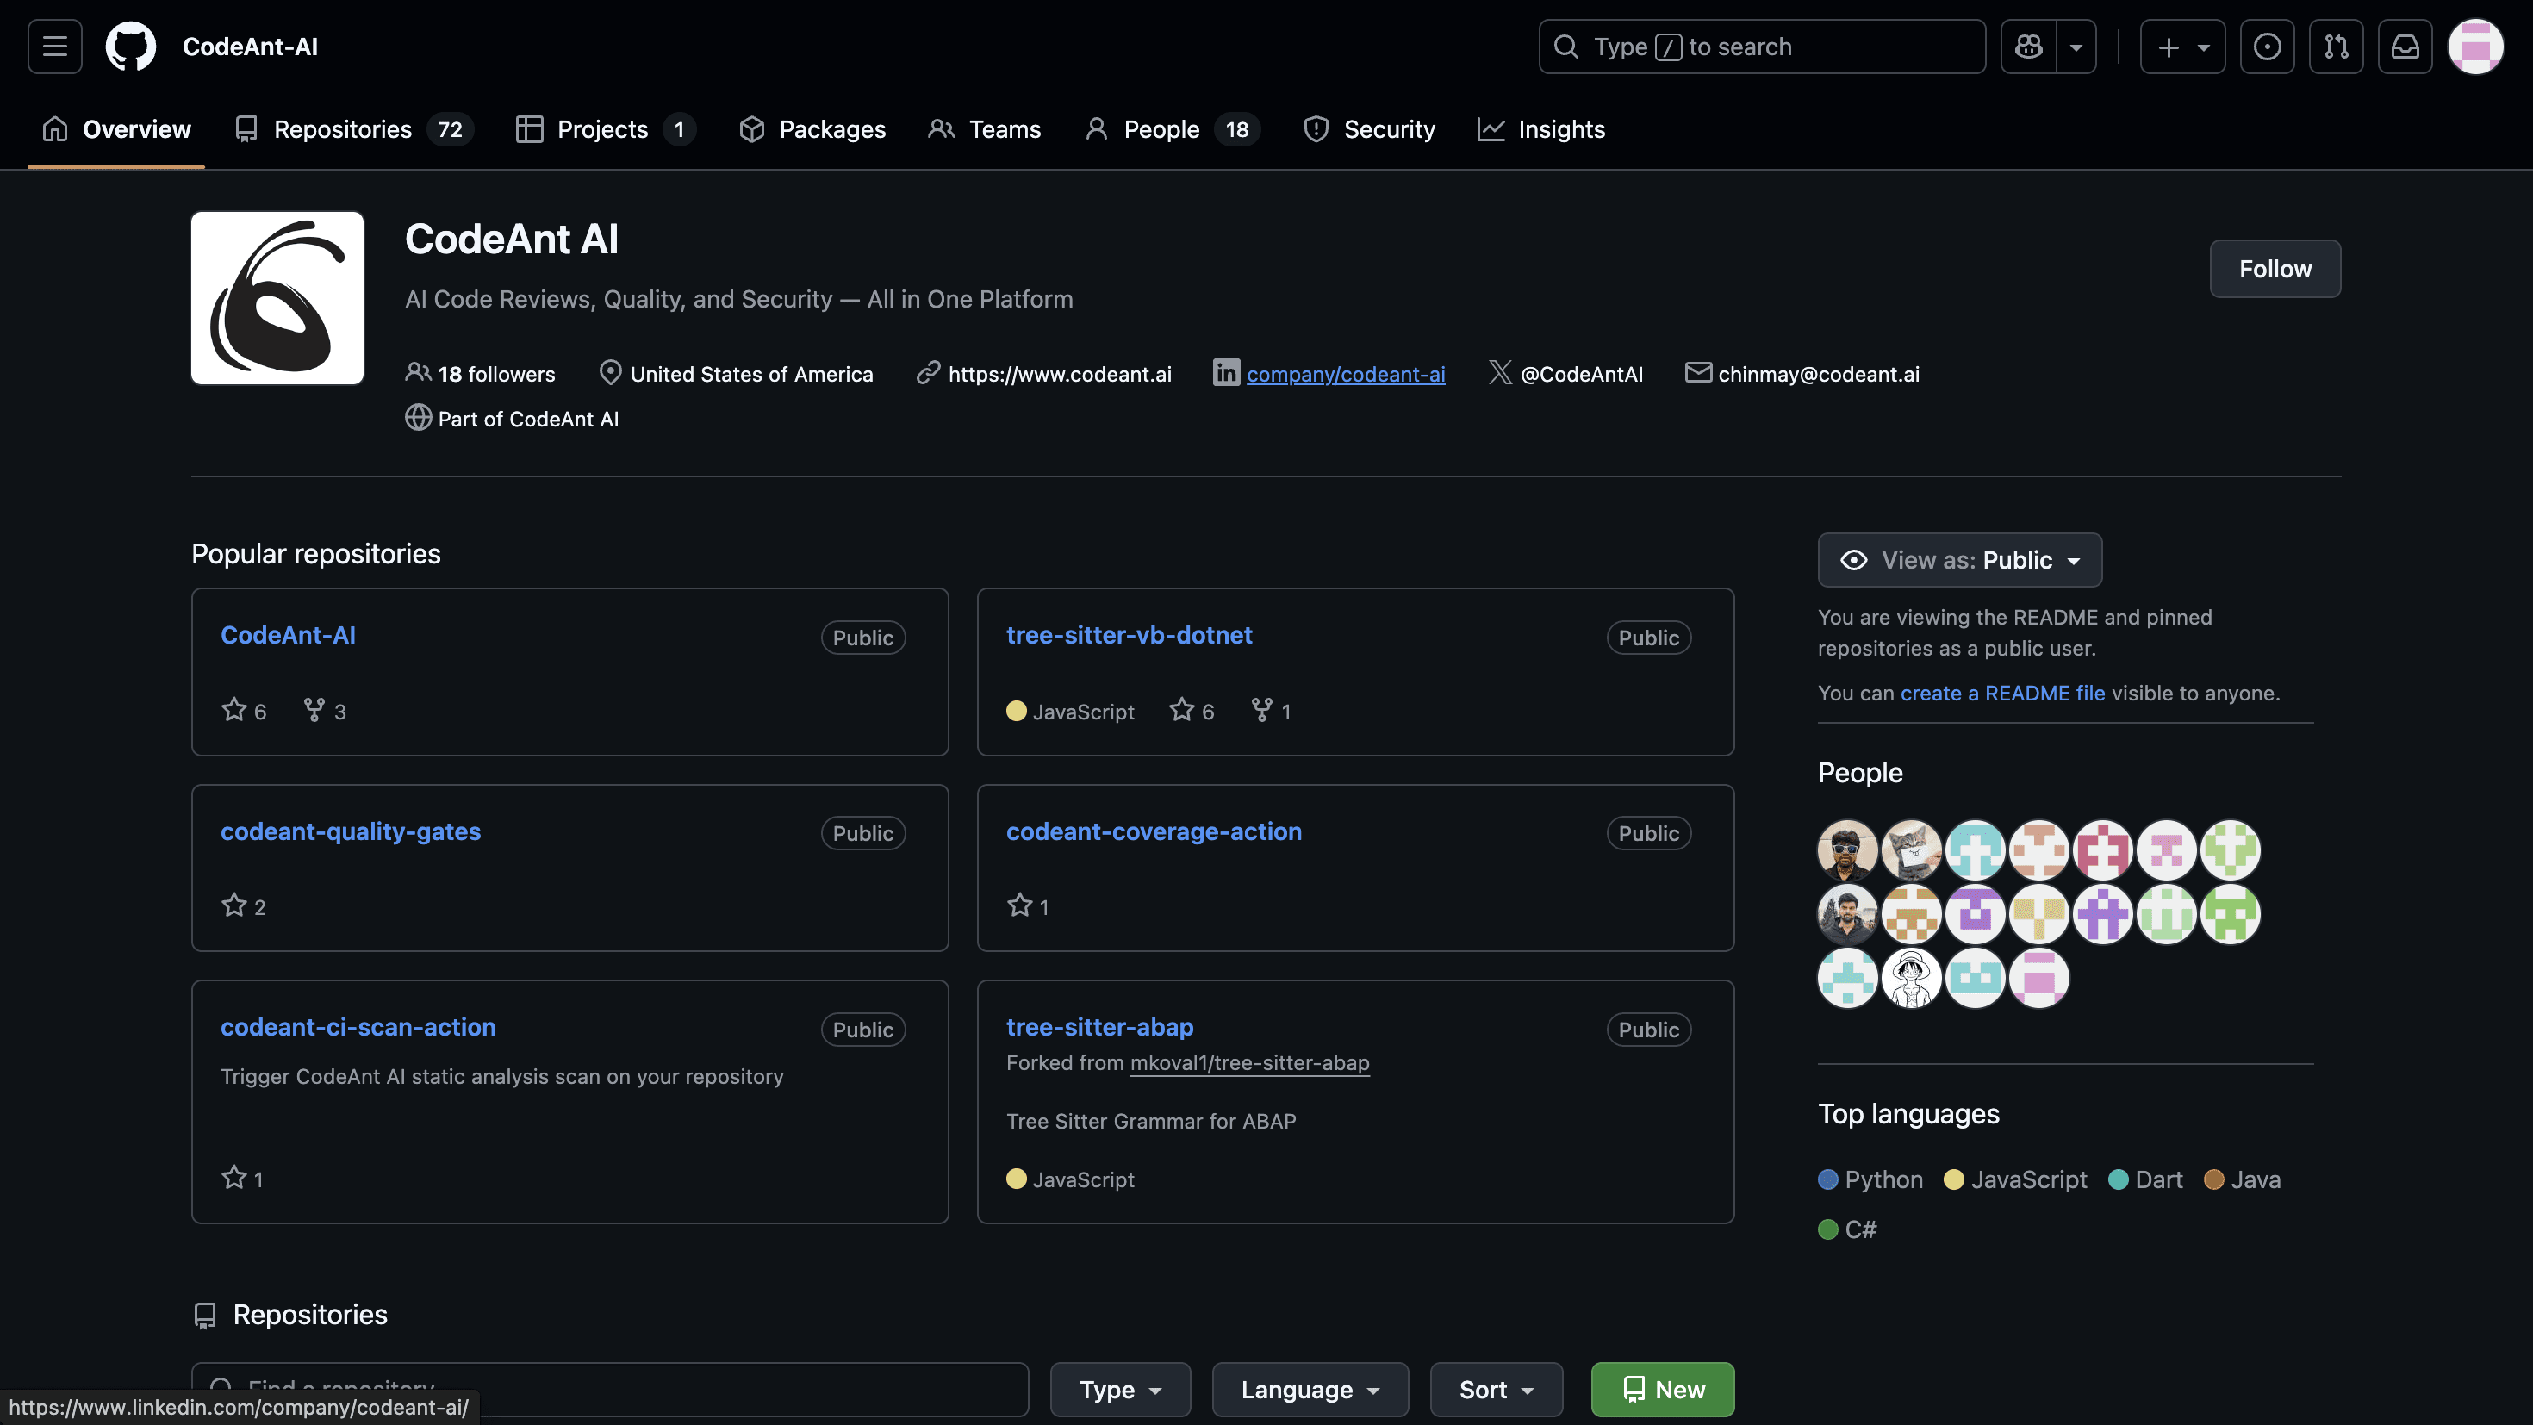View forks of CodeAnt-AI repo

pos(325,710)
